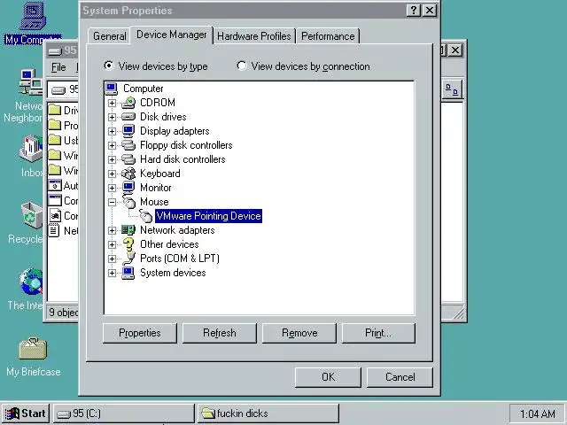Select the Computer root icon in device tree
567x425 pixels.
(x=112, y=89)
